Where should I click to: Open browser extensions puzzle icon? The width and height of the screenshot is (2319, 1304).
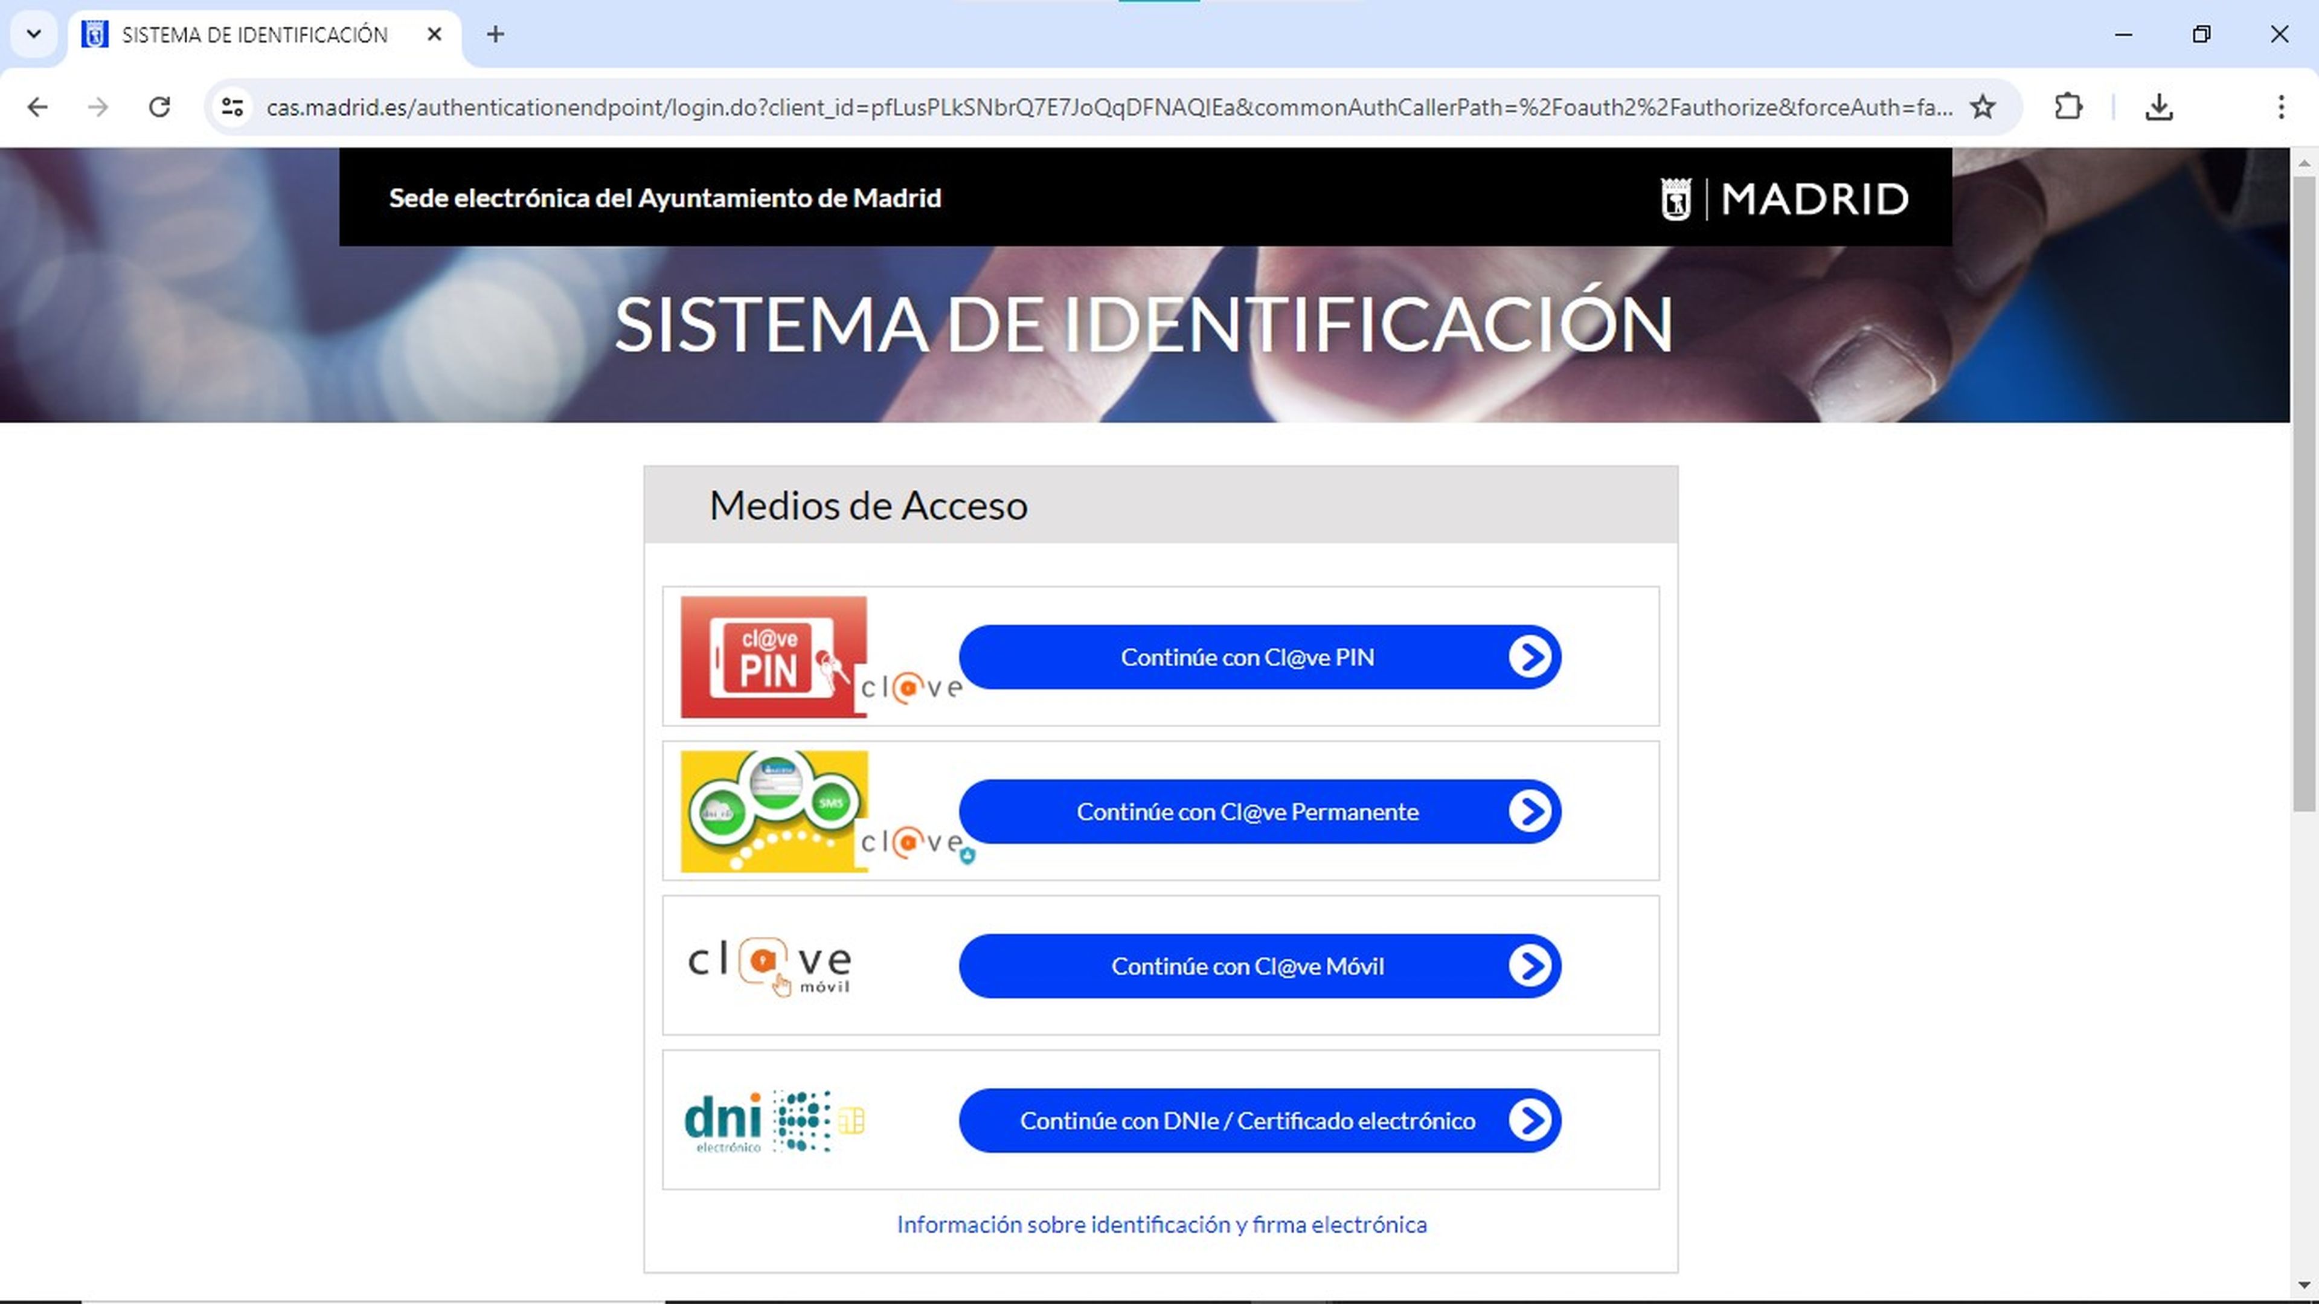2068,107
